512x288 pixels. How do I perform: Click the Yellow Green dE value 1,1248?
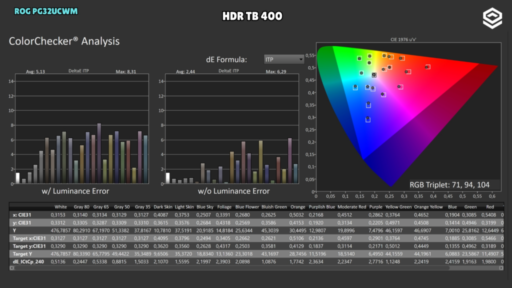tap(392, 262)
